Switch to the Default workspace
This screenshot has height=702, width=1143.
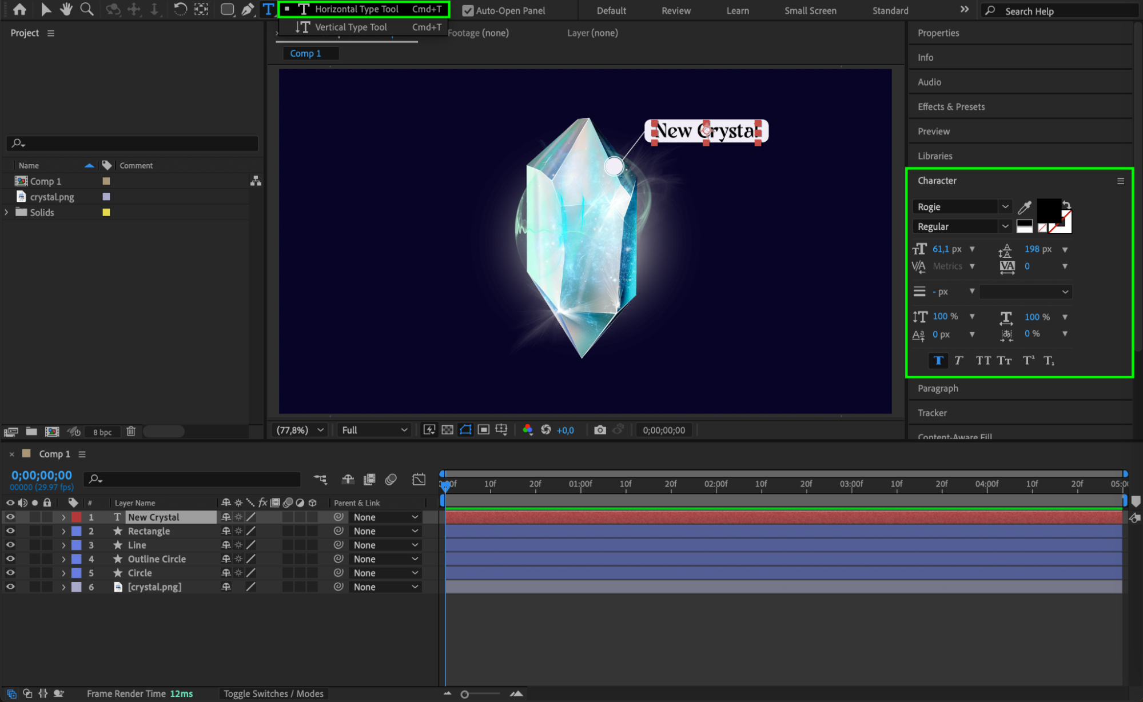[x=611, y=10]
